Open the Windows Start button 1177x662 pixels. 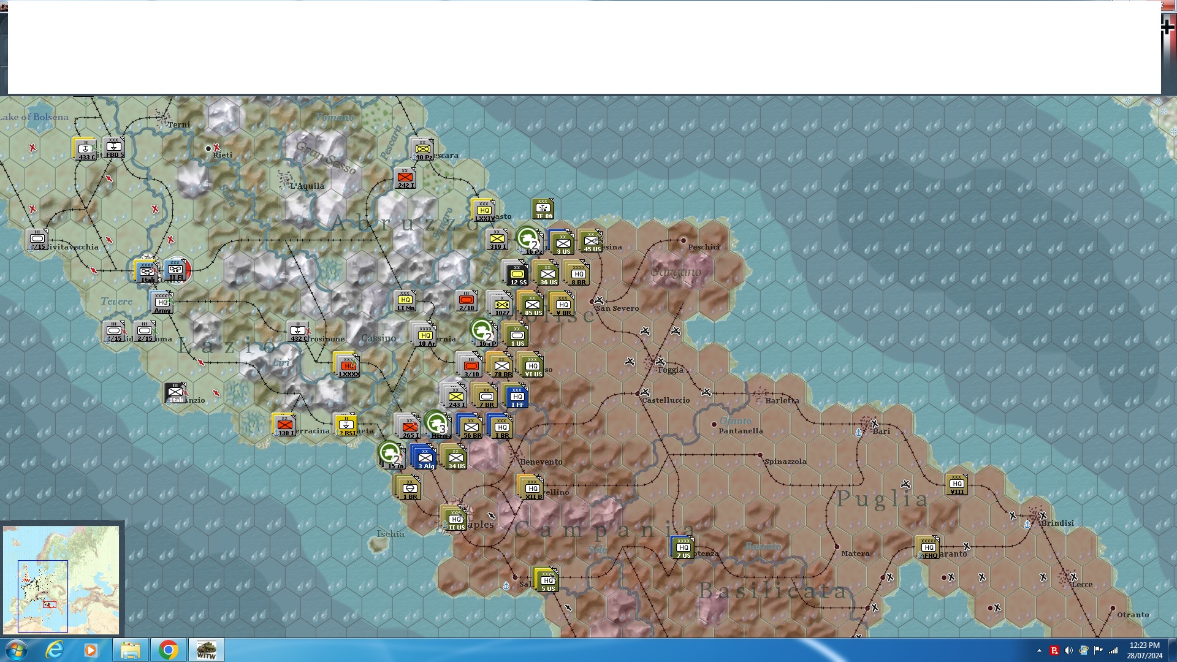point(17,650)
